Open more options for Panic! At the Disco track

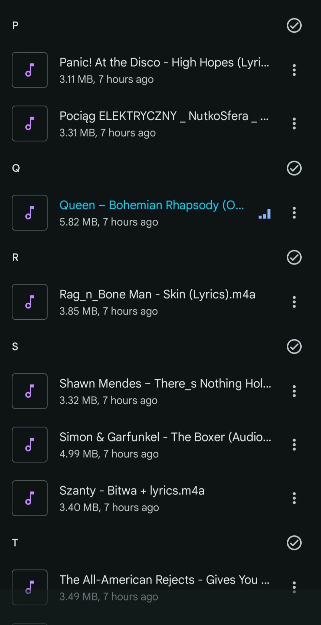click(x=294, y=70)
